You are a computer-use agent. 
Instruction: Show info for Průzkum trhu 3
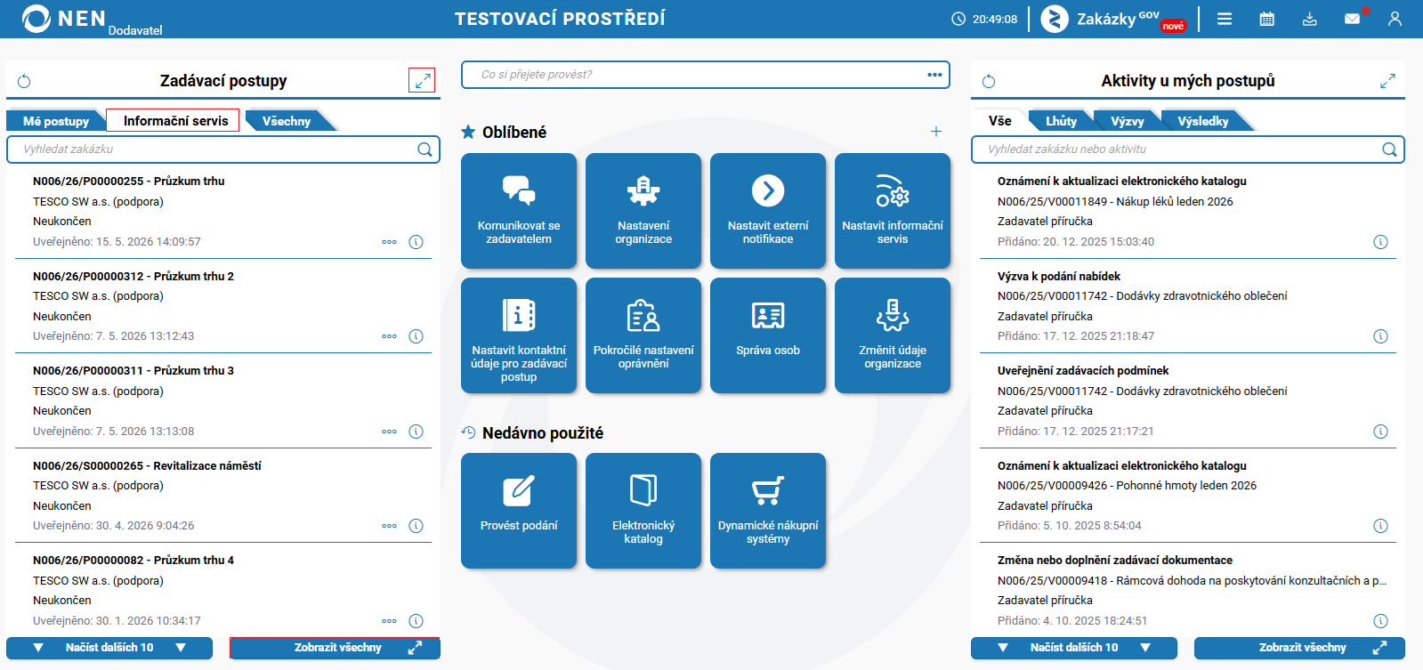click(x=416, y=432)
